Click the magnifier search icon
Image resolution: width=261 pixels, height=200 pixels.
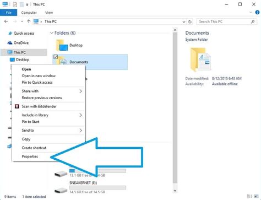tap(253, 21)
